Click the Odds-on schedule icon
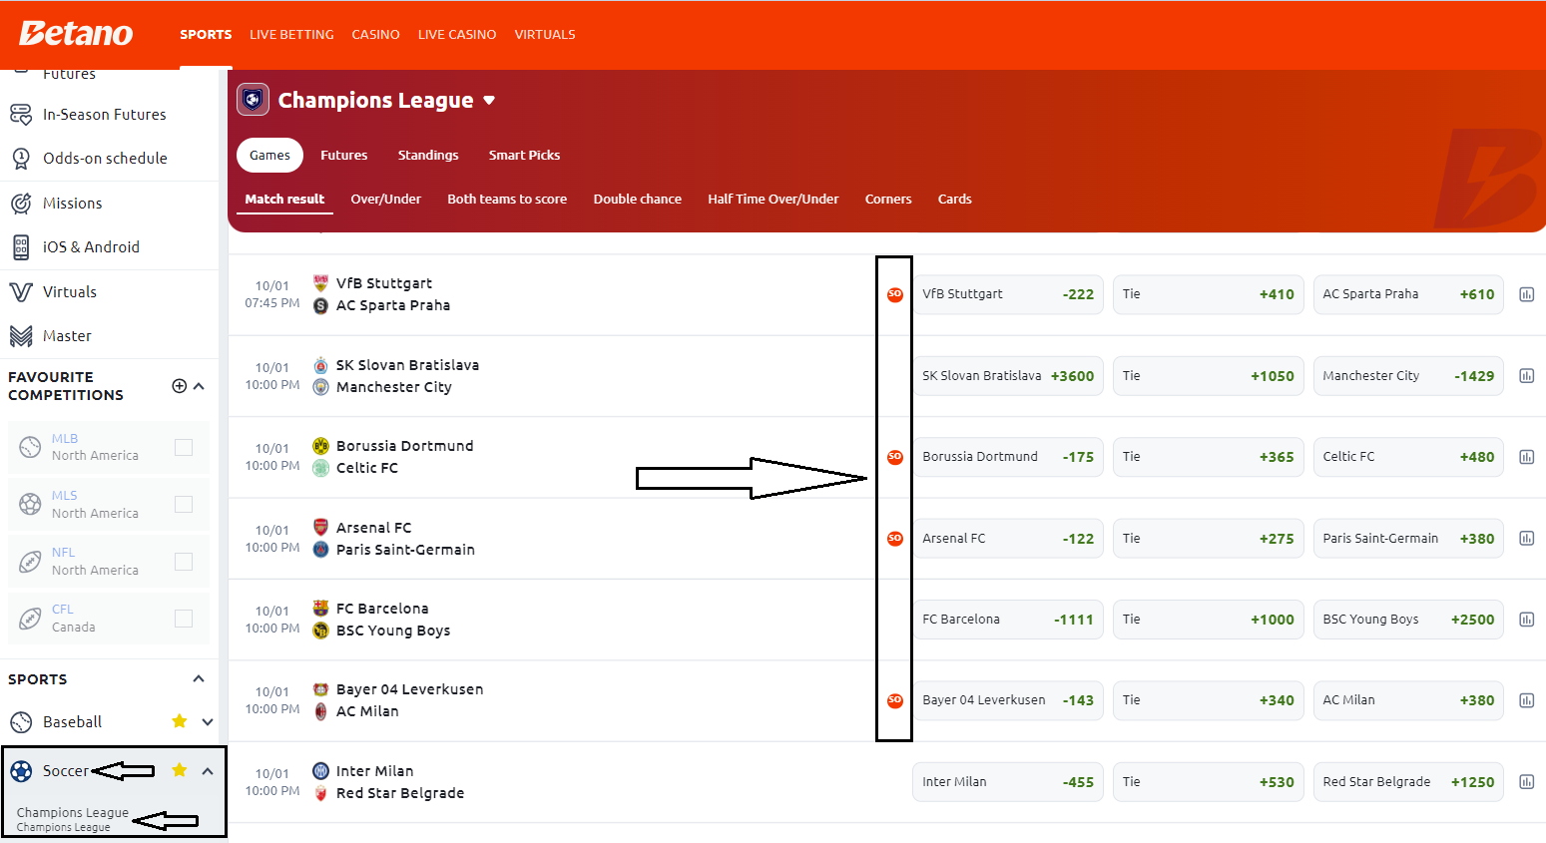The height and width of the screenshot is (843, 1546). pos(21,158)
